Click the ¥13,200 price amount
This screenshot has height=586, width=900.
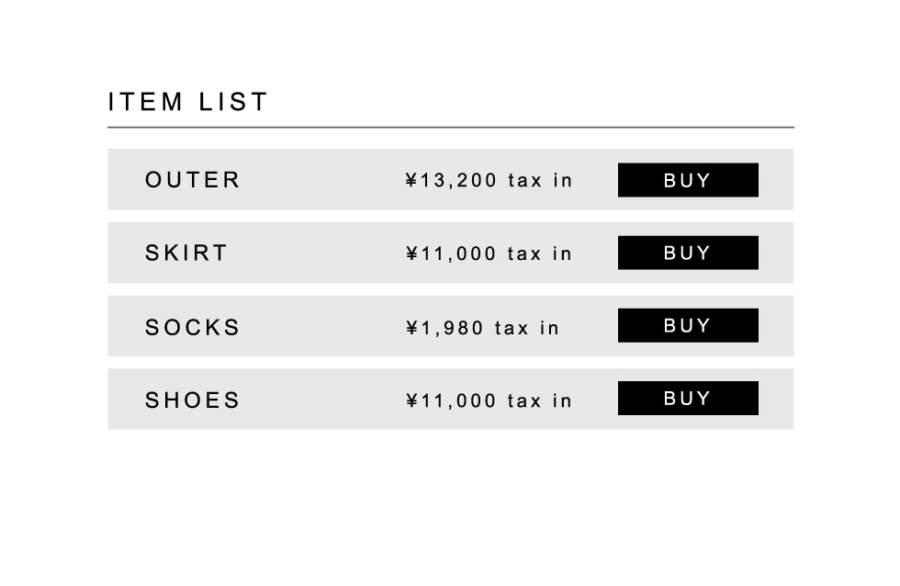451,181
